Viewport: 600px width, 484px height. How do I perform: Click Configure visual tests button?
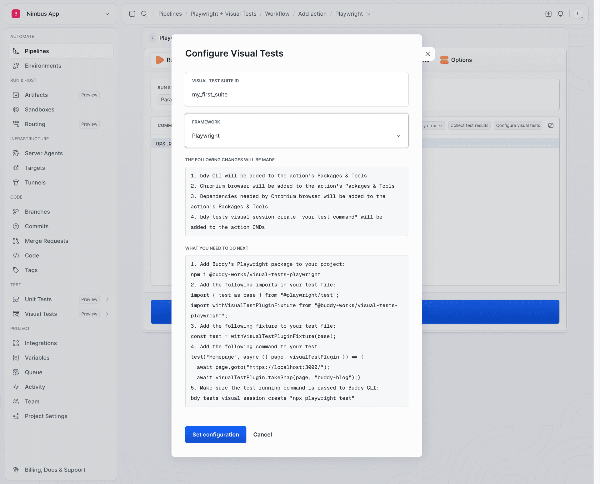point(518,125)
